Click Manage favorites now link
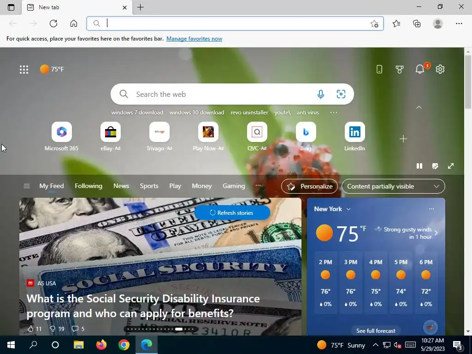 [194, 39]
